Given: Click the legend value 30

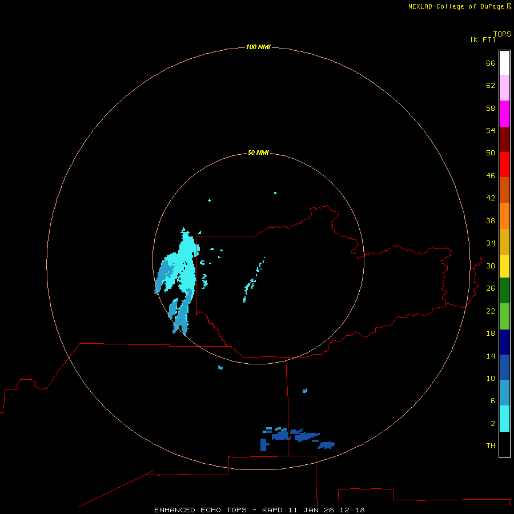Looking at the screenshot, I should [x=491, y=266].
